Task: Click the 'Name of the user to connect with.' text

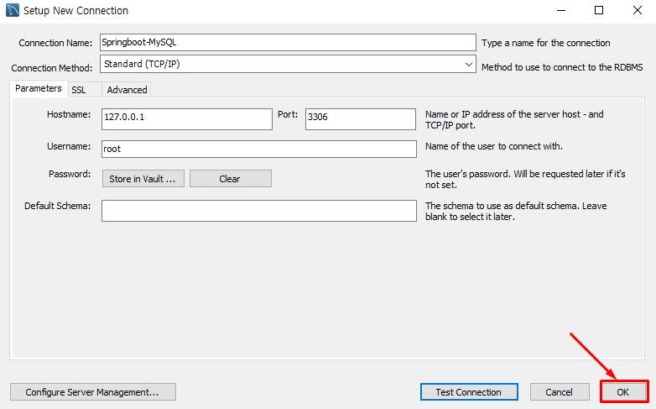Action: click(x=493, y=146)
